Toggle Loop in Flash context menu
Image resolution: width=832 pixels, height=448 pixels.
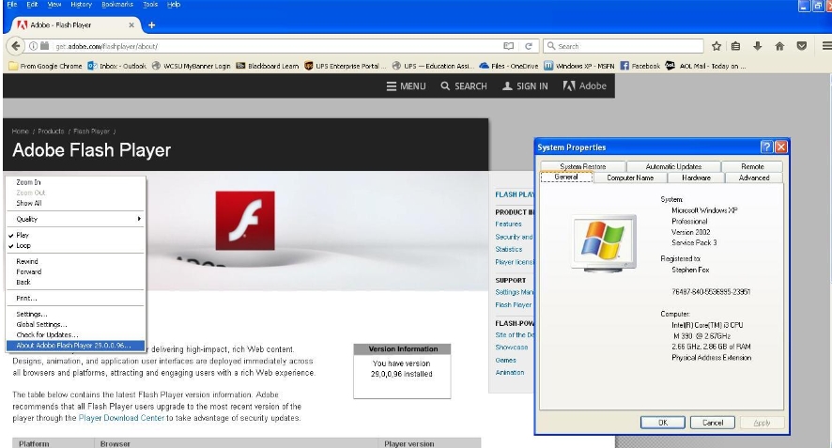[75, 245]
